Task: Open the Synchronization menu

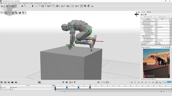Action: (x=38, y=3)
